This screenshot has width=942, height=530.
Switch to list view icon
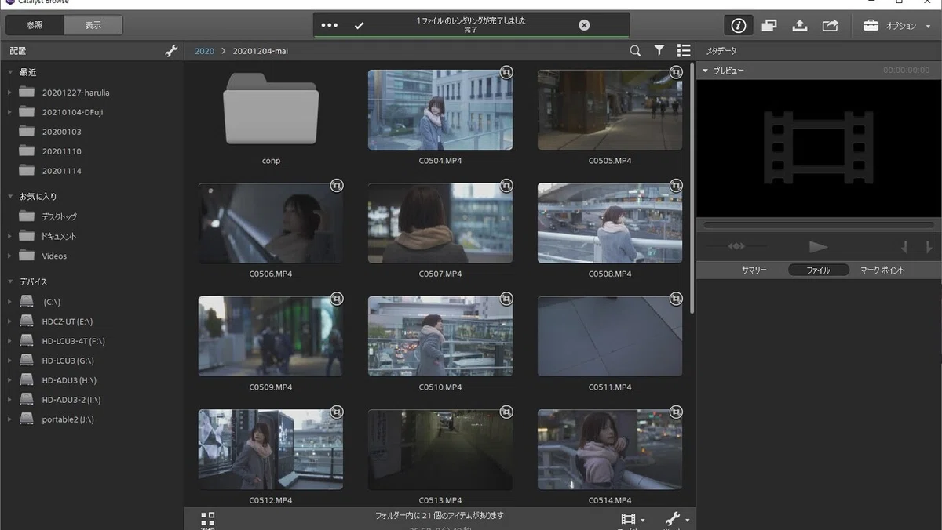tap(684, 50)
